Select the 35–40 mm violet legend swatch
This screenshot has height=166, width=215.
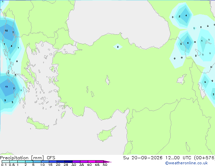coord(84,162)
